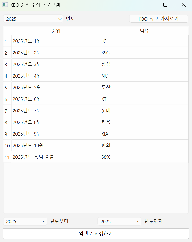Viewport: 192px width, 242px height.
Task: Maximize the KBO program window
Action: click(x=165, y=5)
